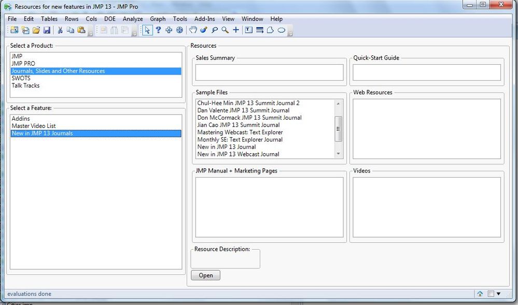Select Dan Valente JMP 13 Summit Journal
This screenshot has height=305, width=518.
tap(265, 110)
